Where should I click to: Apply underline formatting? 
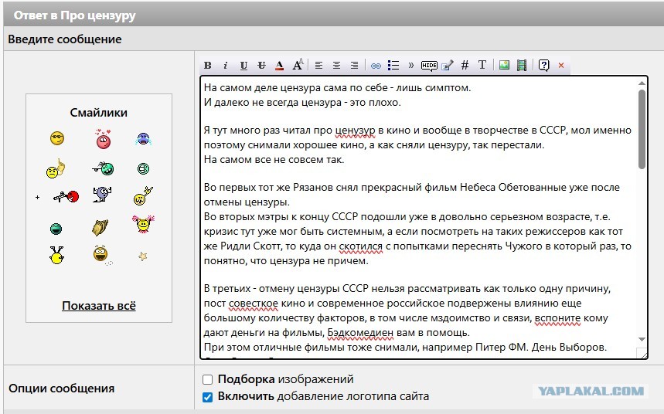243,65
